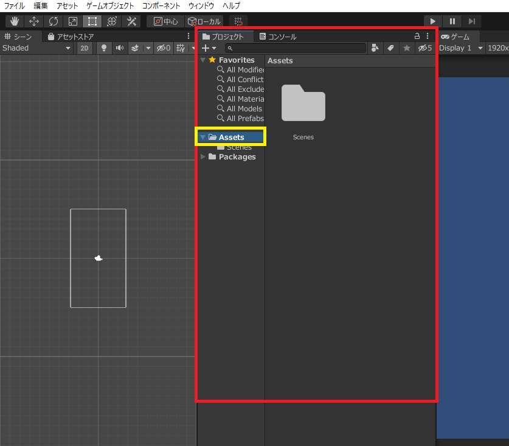Toggle scene audio speaker button

coord(120,48)
